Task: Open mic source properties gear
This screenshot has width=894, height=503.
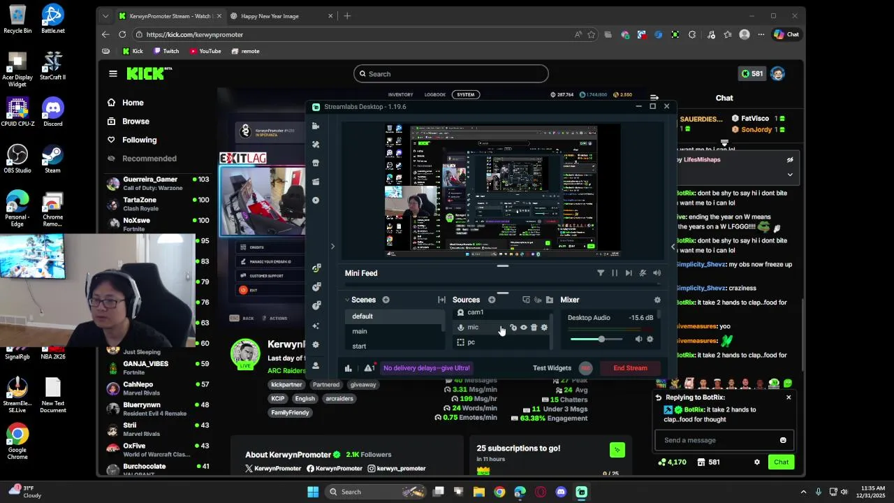Action: (x=545, y=328)
